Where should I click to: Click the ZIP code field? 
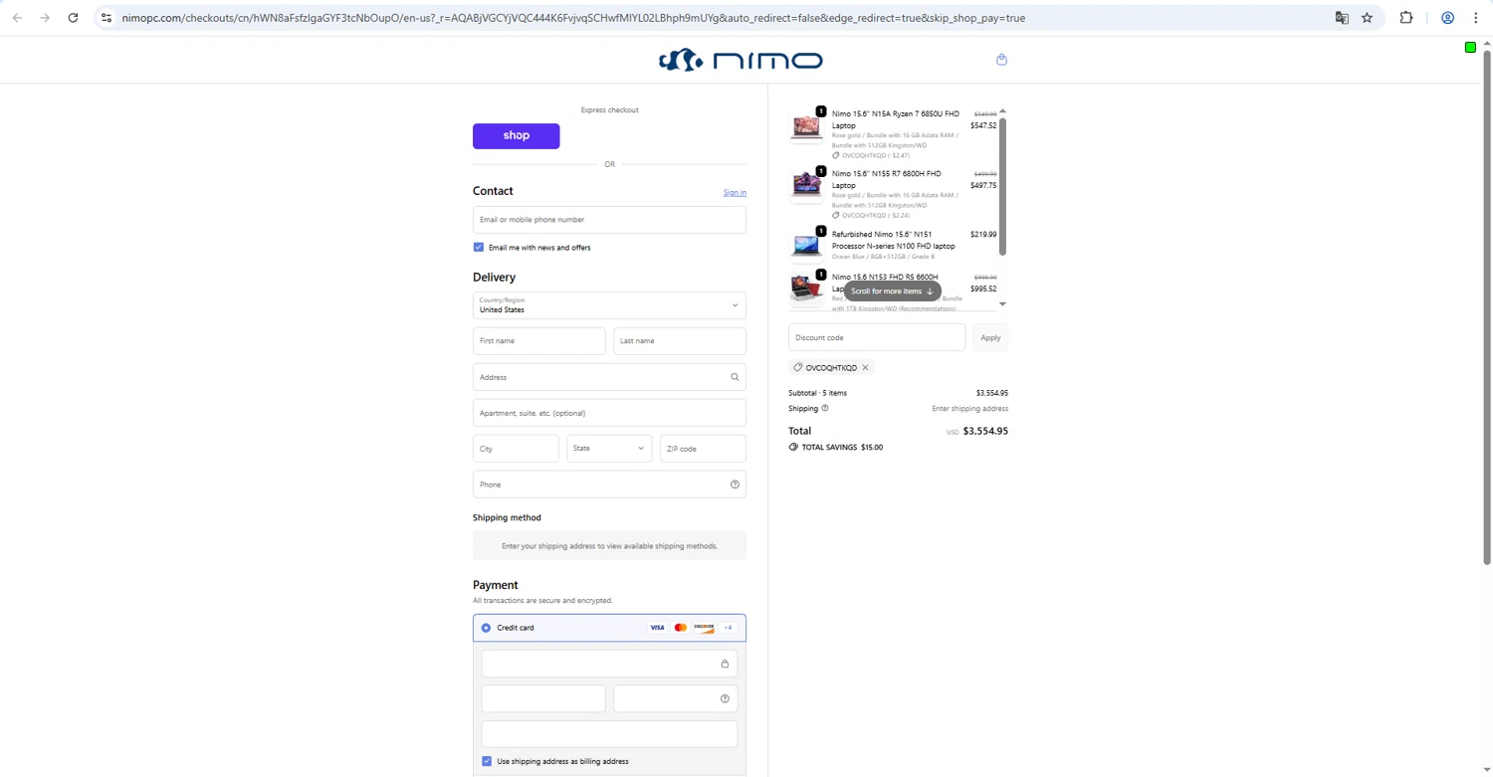point(703,449)
